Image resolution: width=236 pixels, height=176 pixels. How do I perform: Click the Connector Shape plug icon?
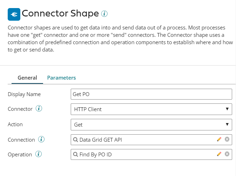pyautogui.click(x=14, y=14)
